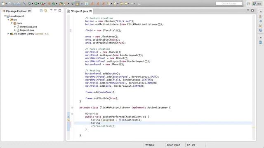Toggle Show Whitespace Characters pilcrow button
The image size is (264, 148).
(86, 4)
